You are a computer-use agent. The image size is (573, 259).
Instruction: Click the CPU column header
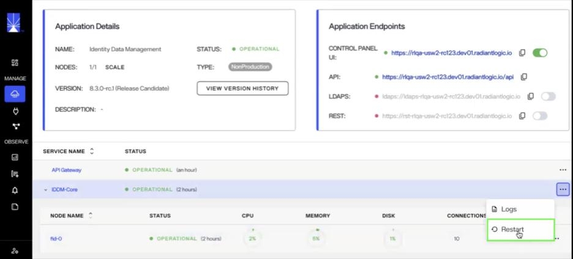(248, 216)
